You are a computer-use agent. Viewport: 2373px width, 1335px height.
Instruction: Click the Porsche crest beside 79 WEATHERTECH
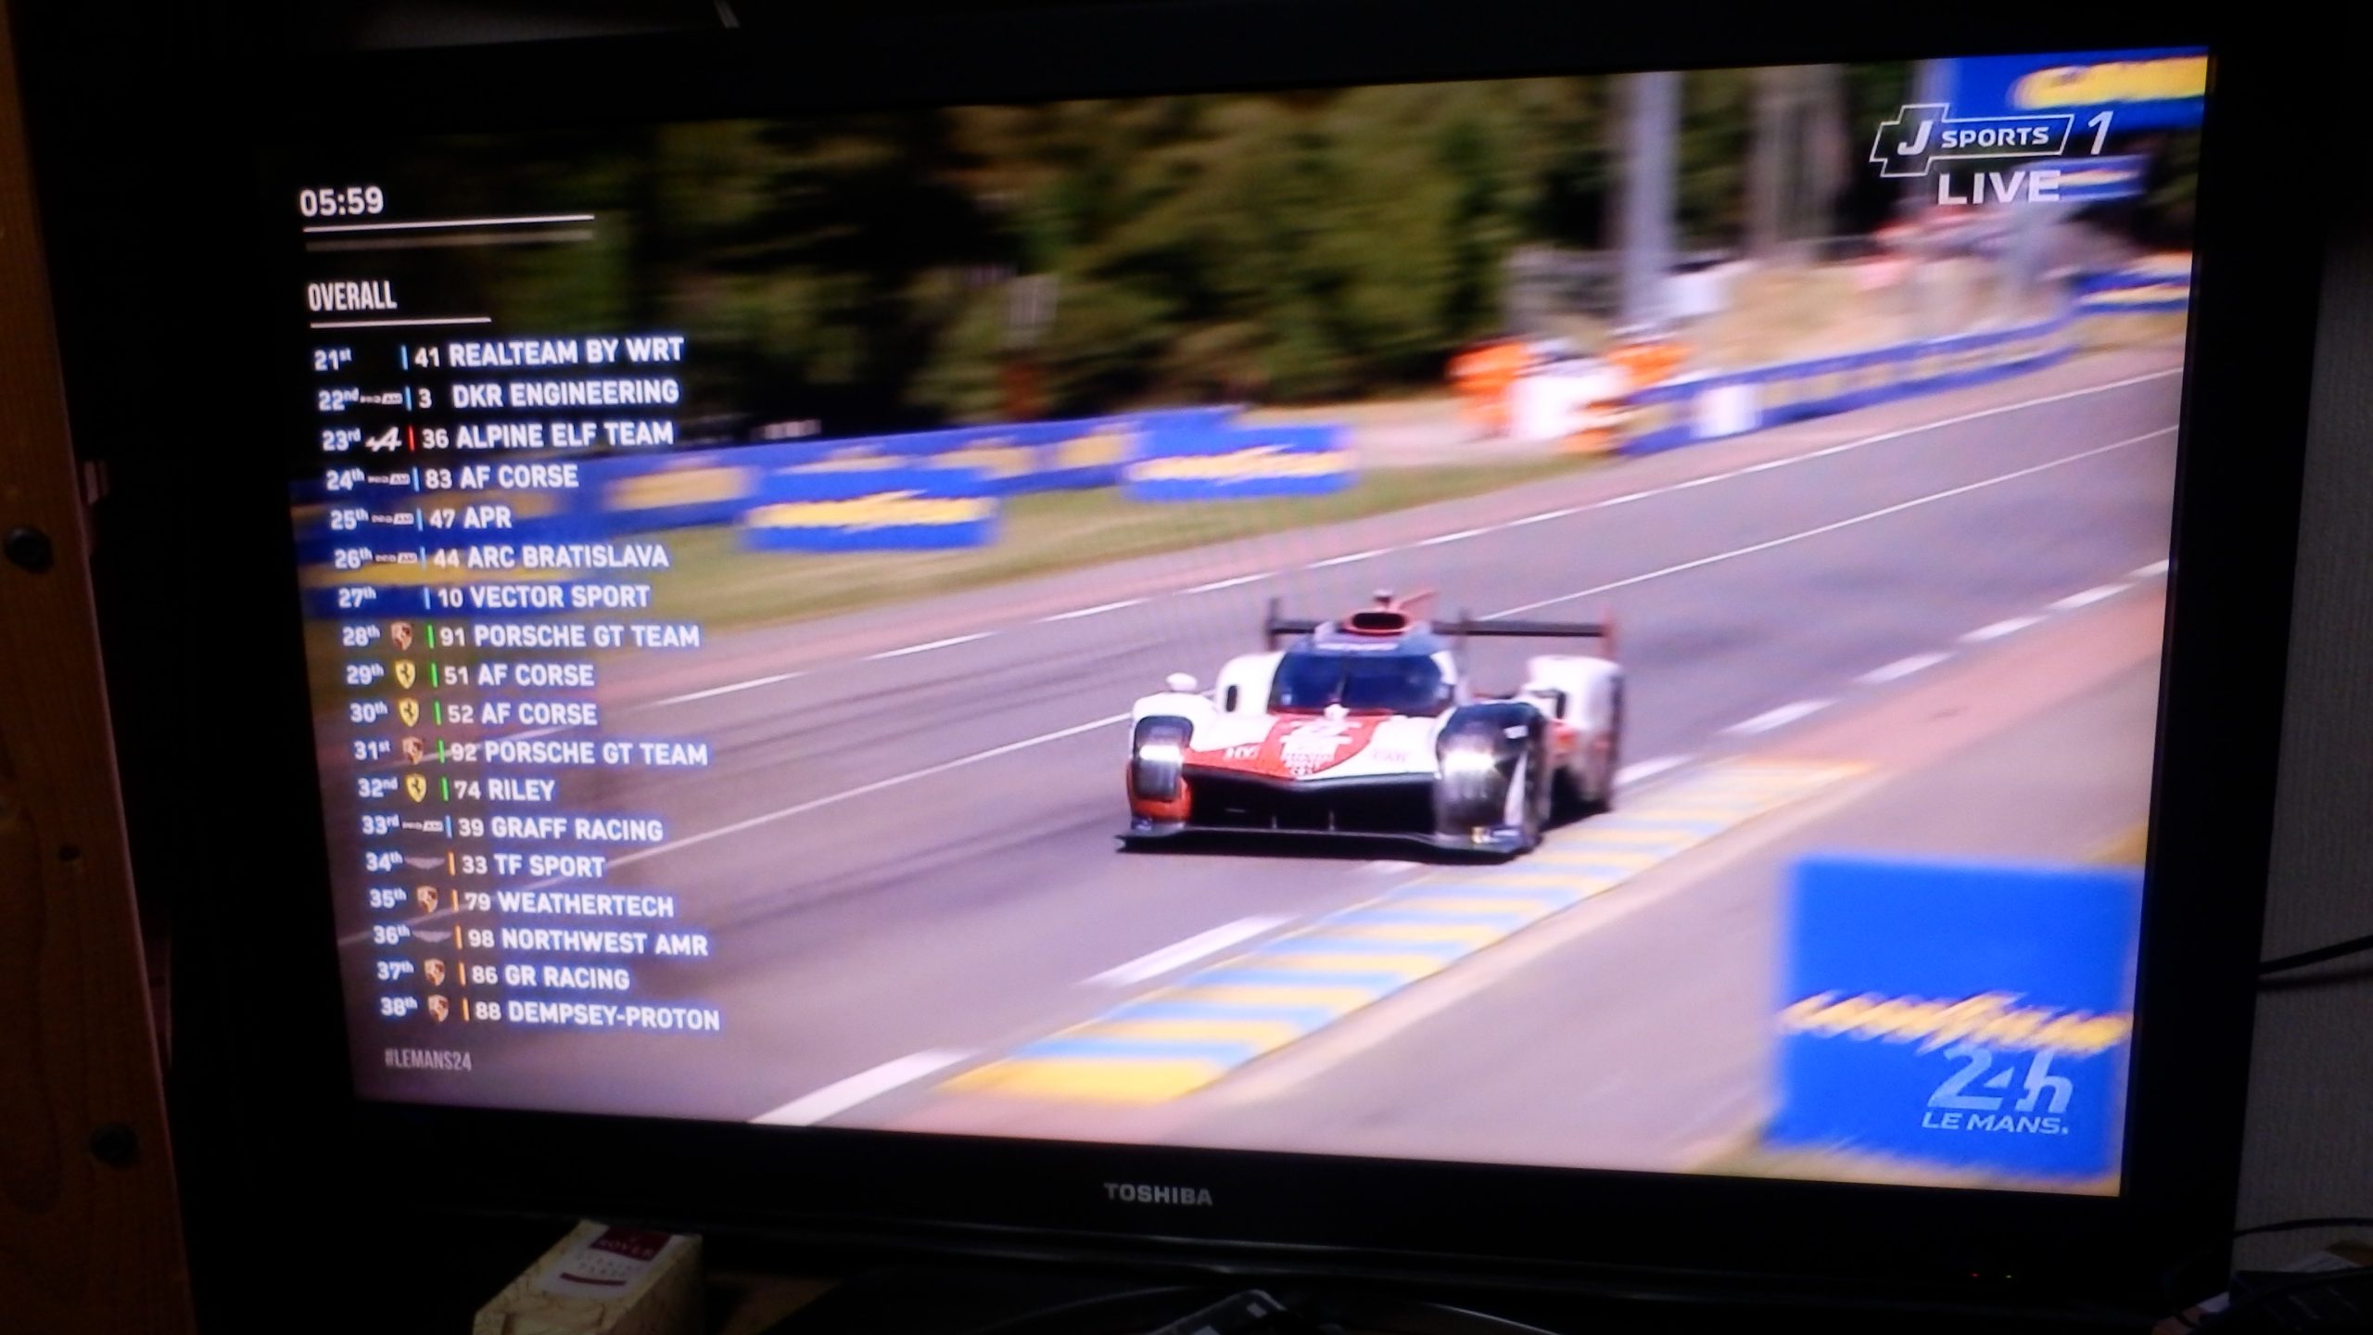tap(427, 901)
